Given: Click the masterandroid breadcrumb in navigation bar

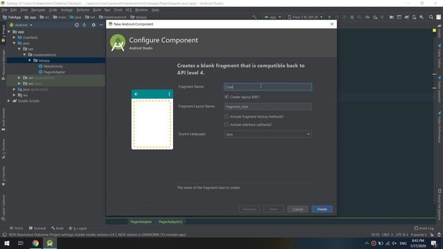Looking at the screenshot, I should point(113,17).
